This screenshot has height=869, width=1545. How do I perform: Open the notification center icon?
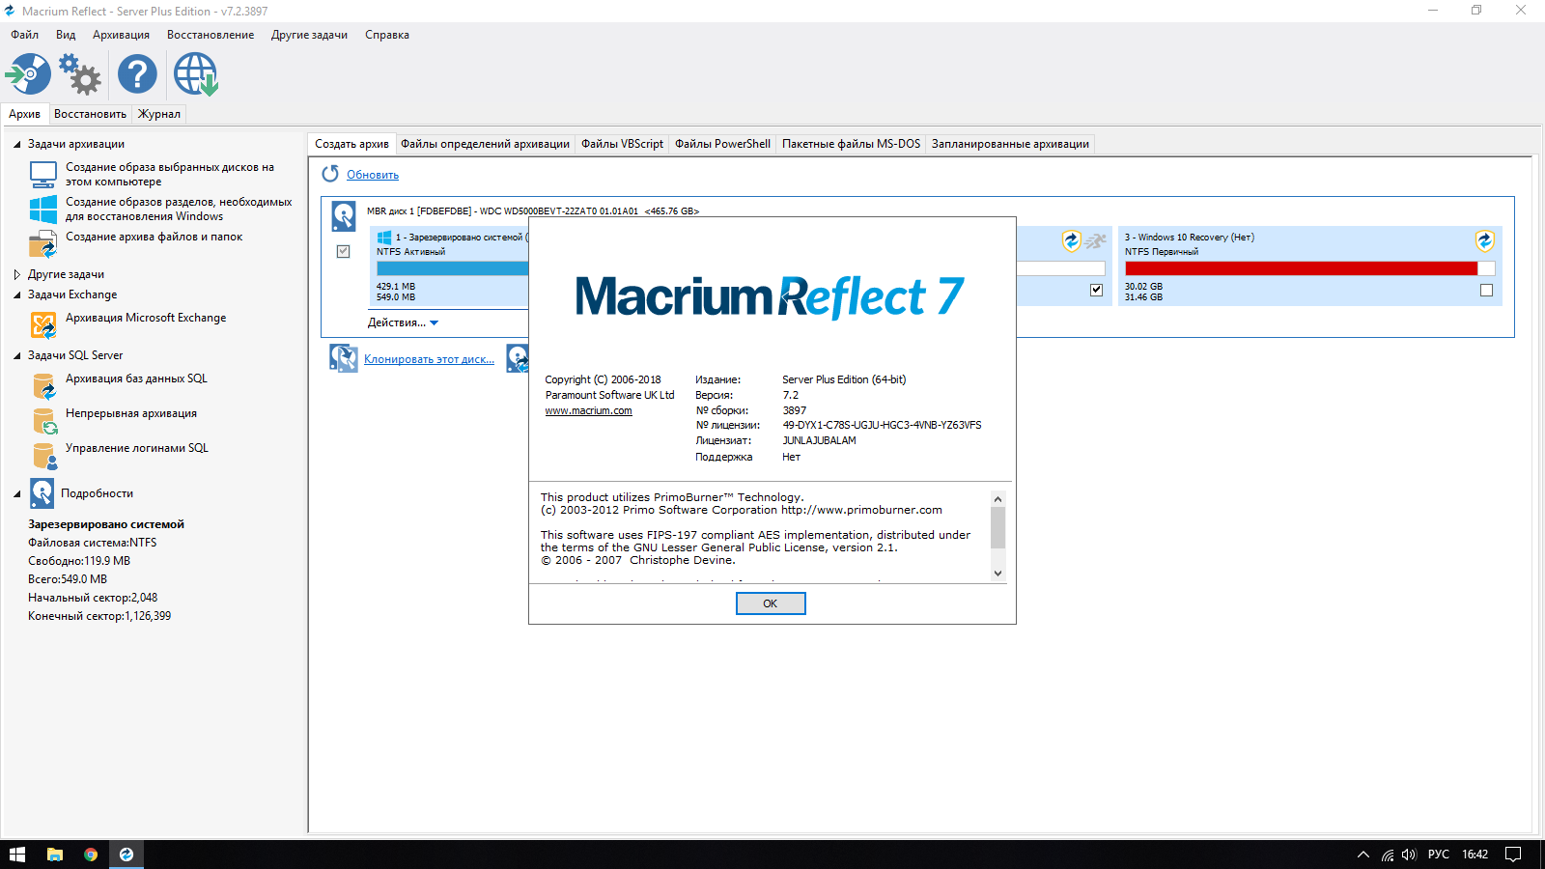[x=1513, y=855]
